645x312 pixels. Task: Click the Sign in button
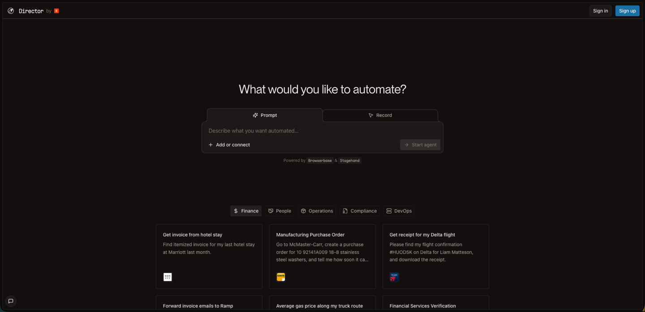(x=600, y=11)
